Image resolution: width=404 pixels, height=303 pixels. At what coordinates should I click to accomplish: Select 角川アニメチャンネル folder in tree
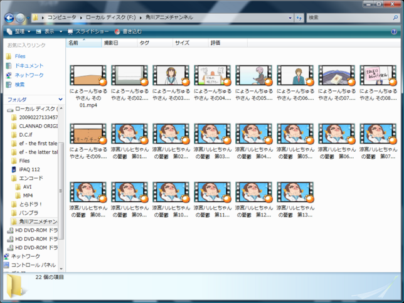click(35, 221)
